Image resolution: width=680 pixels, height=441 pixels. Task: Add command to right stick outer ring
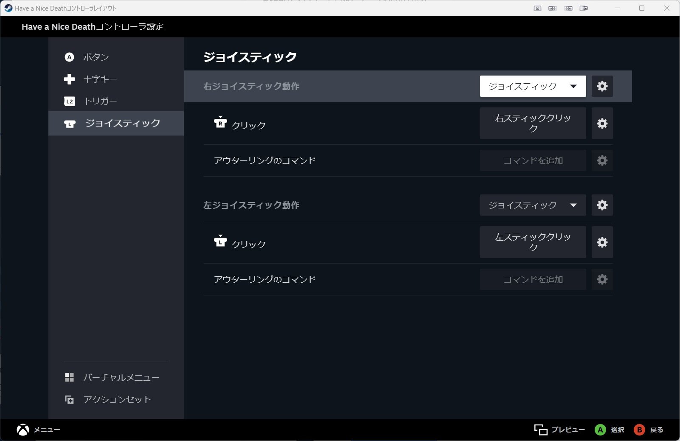[x=533, y=160]
